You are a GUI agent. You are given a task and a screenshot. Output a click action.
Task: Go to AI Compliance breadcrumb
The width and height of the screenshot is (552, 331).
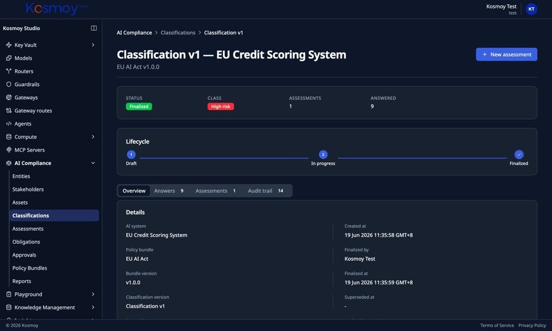(134, 33)
